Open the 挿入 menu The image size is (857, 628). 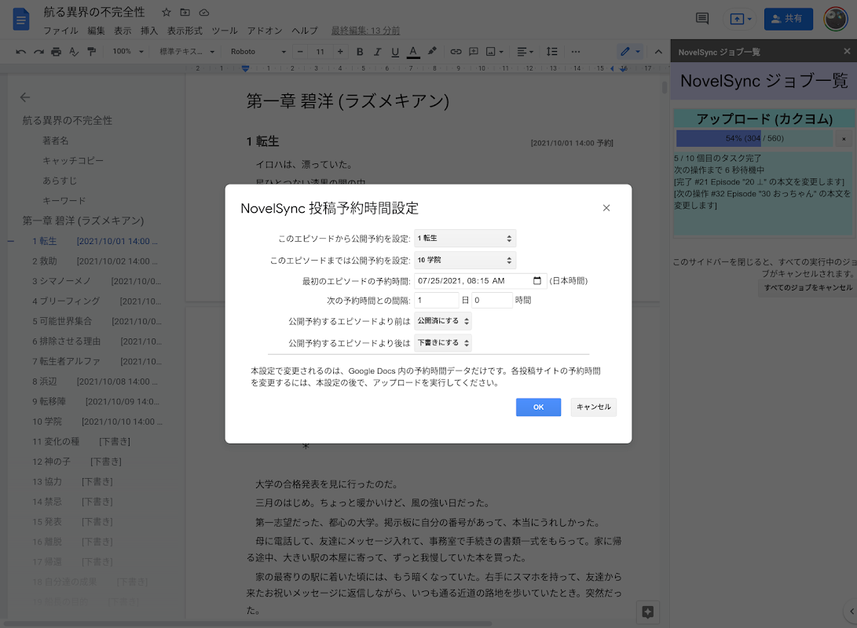tap(149, 31)
